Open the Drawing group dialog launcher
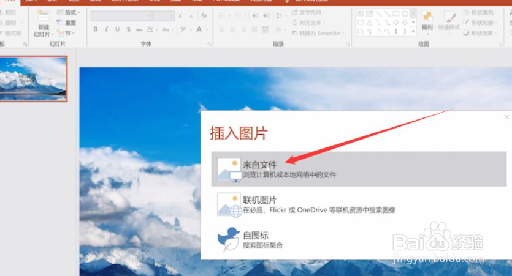 pos(500,44)
